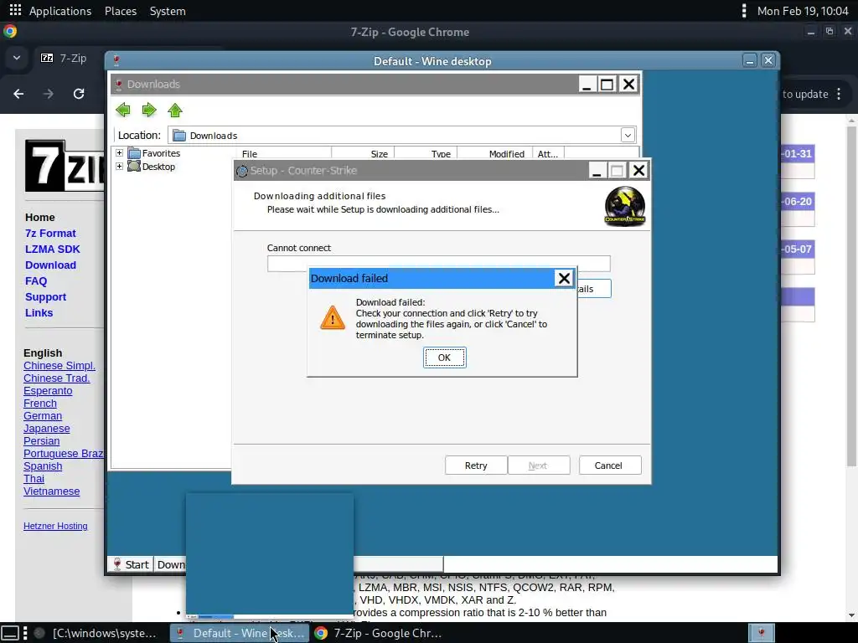The height and width of the screenshot is (643, 858).
Task: Reload the page in Chrome
Action: click(79, 94)
